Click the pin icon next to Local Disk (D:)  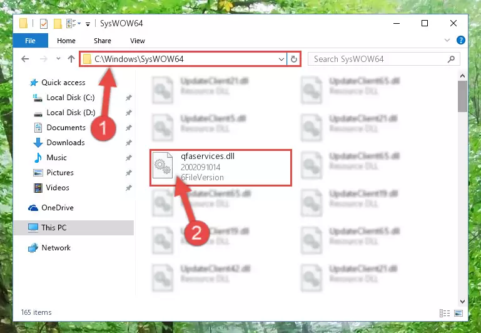(128, 113)
